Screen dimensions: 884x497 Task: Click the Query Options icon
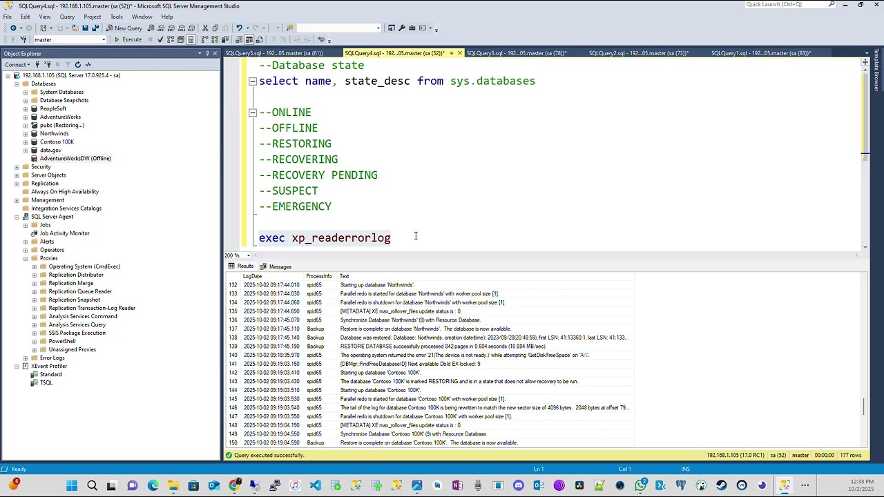click(180, 39)
